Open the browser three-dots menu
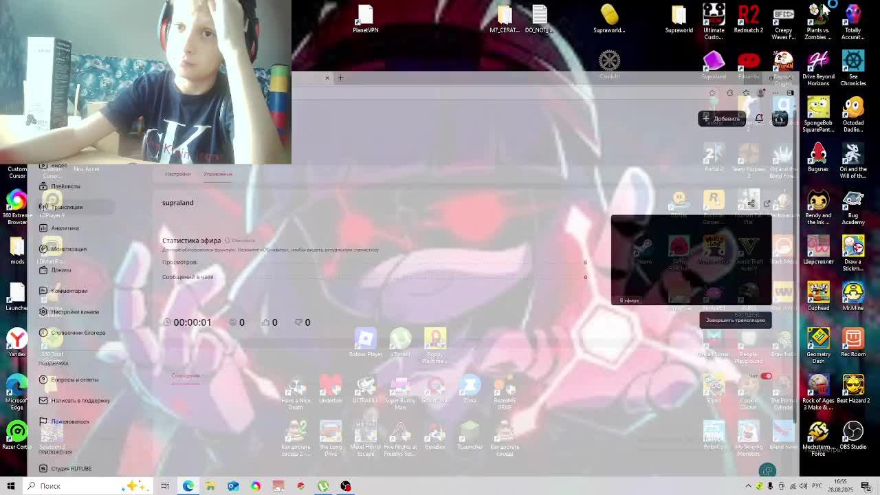Image resolution: width=880 pixels, height=495 pixels. [775, 93]
